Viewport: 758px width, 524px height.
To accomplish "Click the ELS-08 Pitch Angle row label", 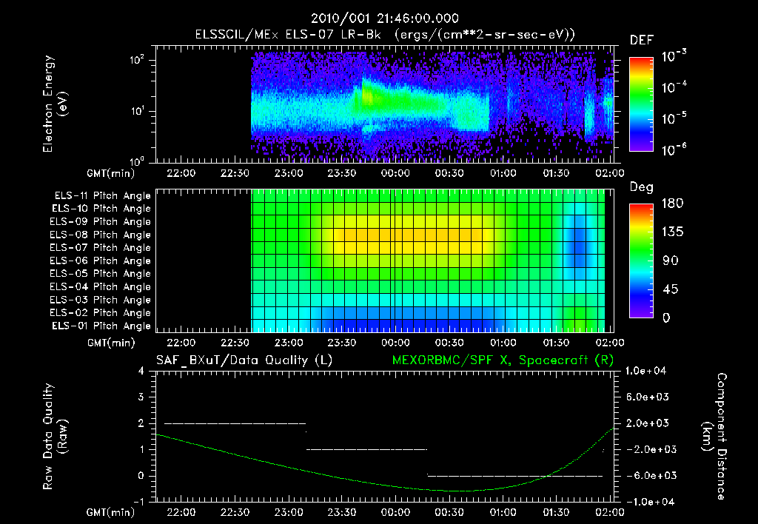I will 100,235.
